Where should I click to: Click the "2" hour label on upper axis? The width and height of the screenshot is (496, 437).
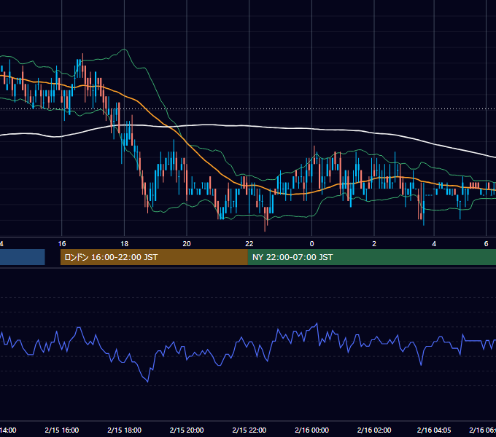[374, 244]
